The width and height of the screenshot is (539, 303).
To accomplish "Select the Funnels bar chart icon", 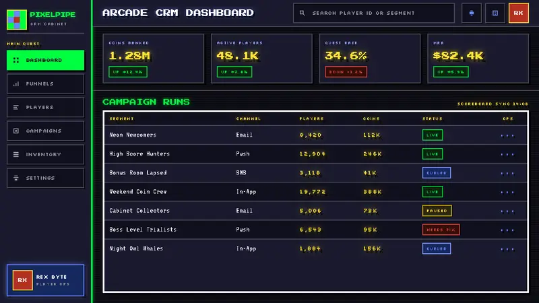I will (x=15, y=83).
